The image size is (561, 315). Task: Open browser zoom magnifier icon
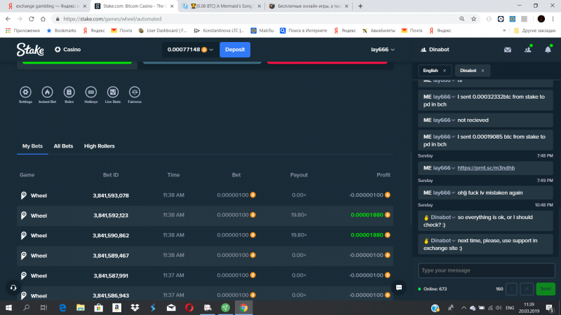pos(462,19)
